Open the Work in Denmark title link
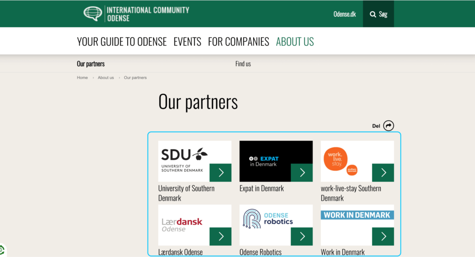The image size is (475, 257). [x=343, y=252]
